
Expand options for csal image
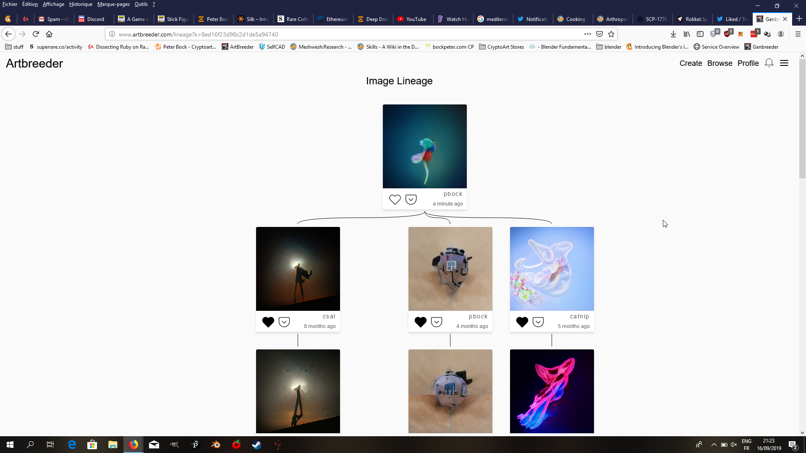tap(284, 322)
